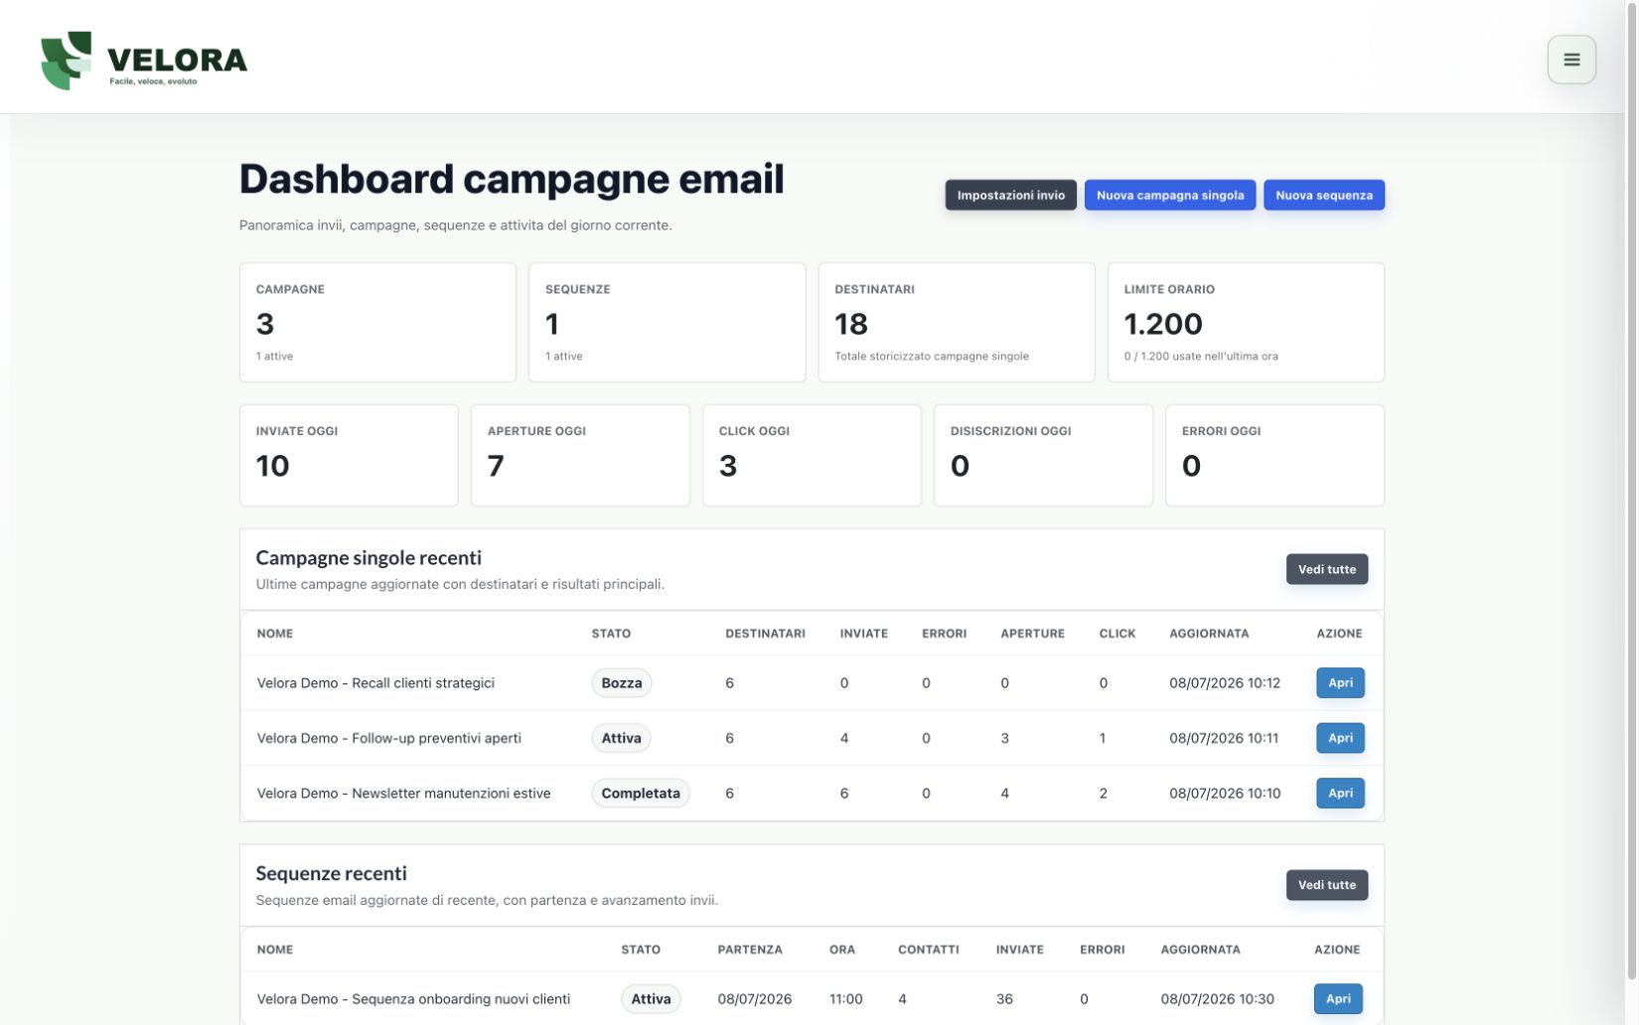Click 'Velora Demo - Follow-up preventivi aperti' name

coord(388,738)
